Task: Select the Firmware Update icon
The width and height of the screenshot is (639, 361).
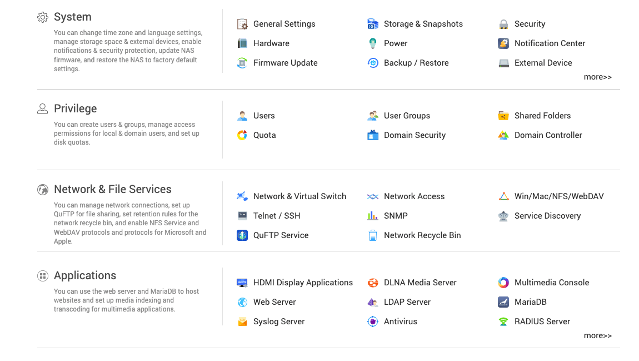Action: point(242,63)
